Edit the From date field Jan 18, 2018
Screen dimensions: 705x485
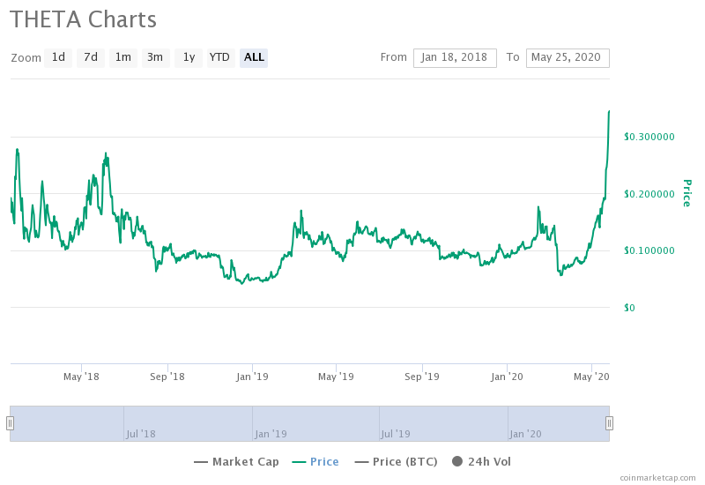click(x=455, y=57)
